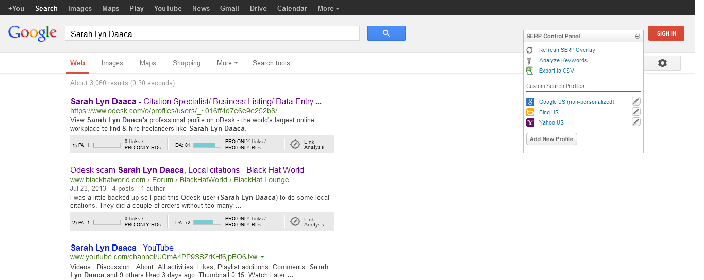Screen dimensions: 704x280
Task: Click the Add New Profile button
Action: pos(551,139)
